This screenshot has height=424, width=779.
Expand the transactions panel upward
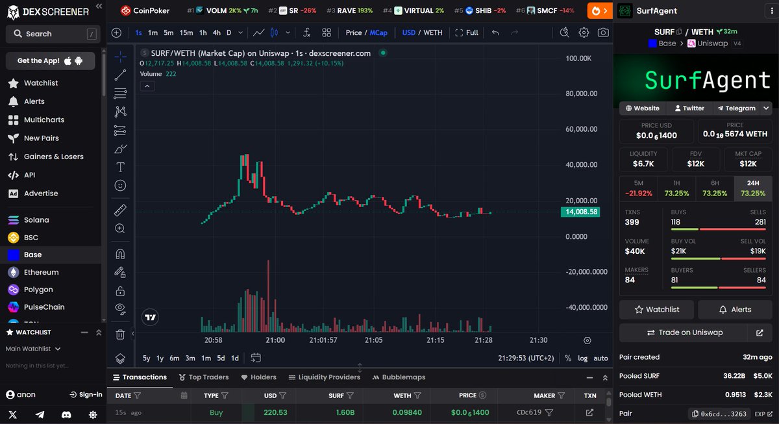click(x=605, y=377)
